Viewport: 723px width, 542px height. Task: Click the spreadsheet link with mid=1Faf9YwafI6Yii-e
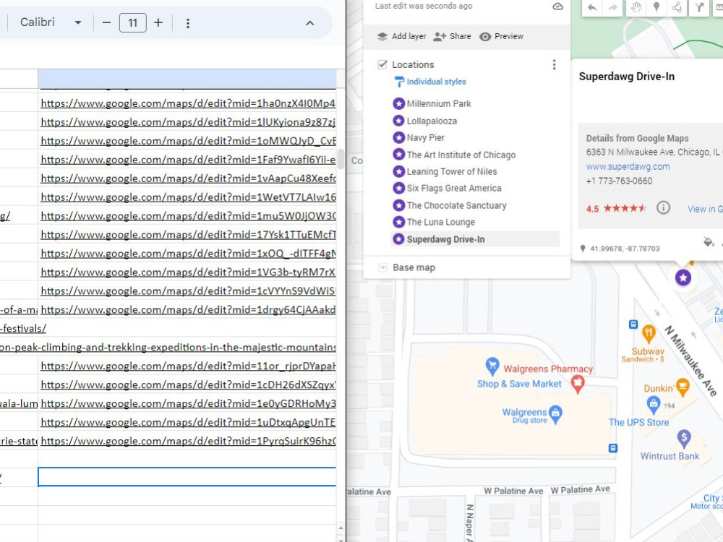point(188,160)
